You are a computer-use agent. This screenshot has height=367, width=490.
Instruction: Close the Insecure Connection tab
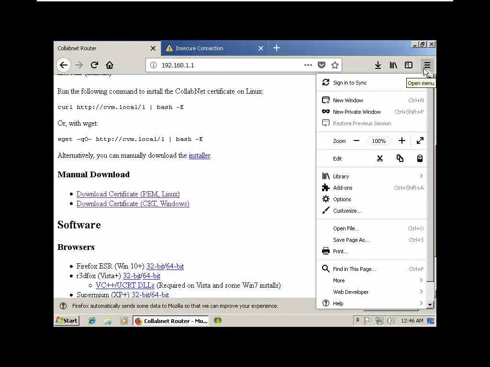pos(261,48)
